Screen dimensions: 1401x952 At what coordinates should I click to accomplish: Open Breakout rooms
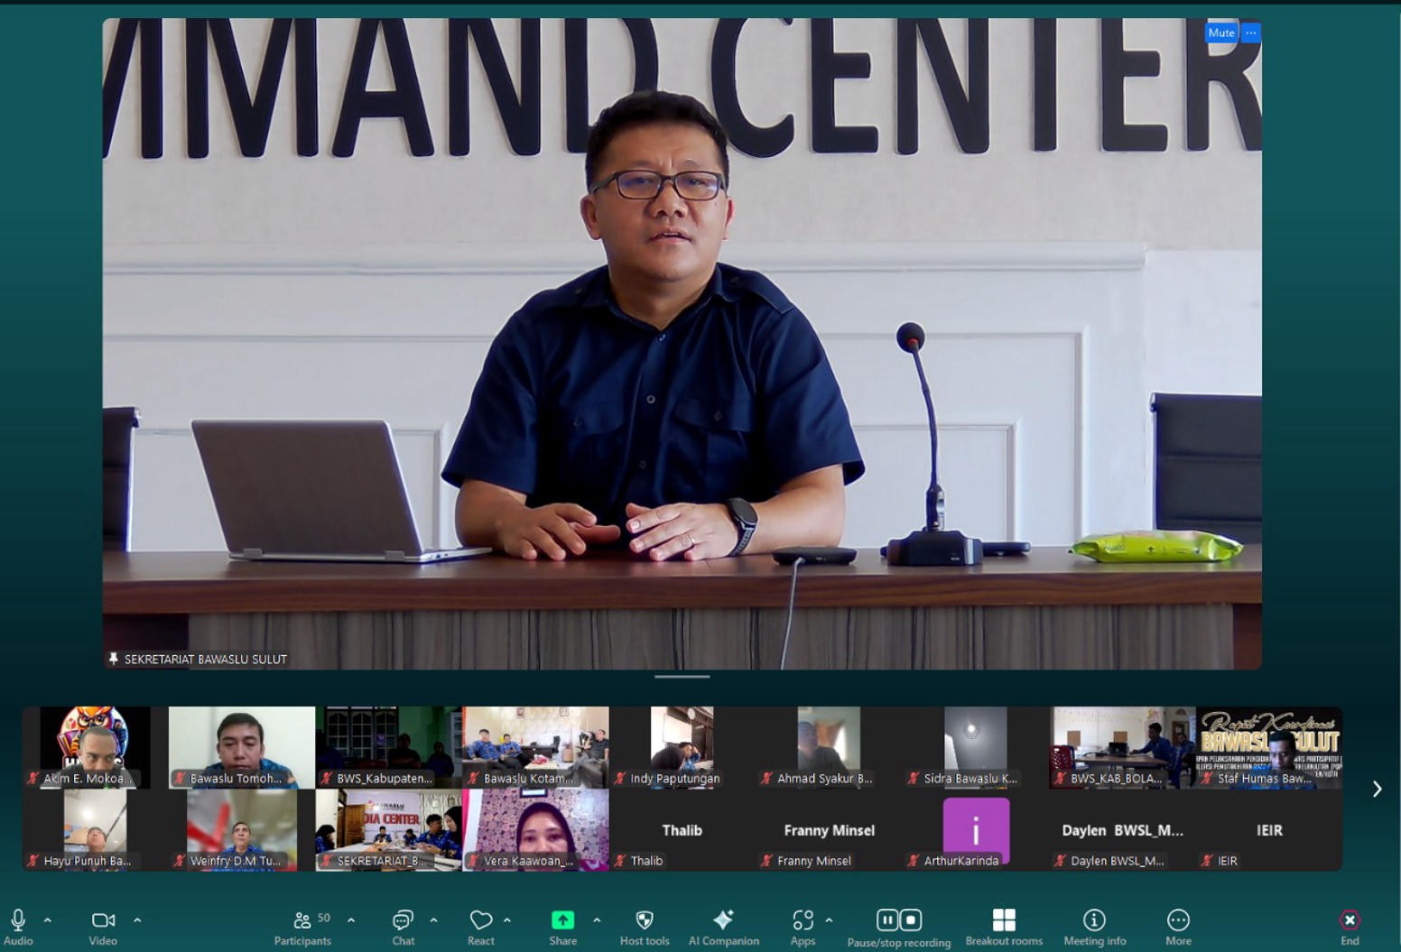(x=1004, y=921)
